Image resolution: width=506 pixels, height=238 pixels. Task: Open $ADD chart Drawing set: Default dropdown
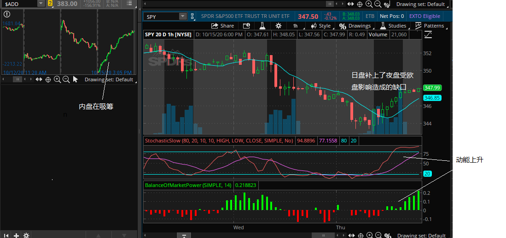[109, 79]
